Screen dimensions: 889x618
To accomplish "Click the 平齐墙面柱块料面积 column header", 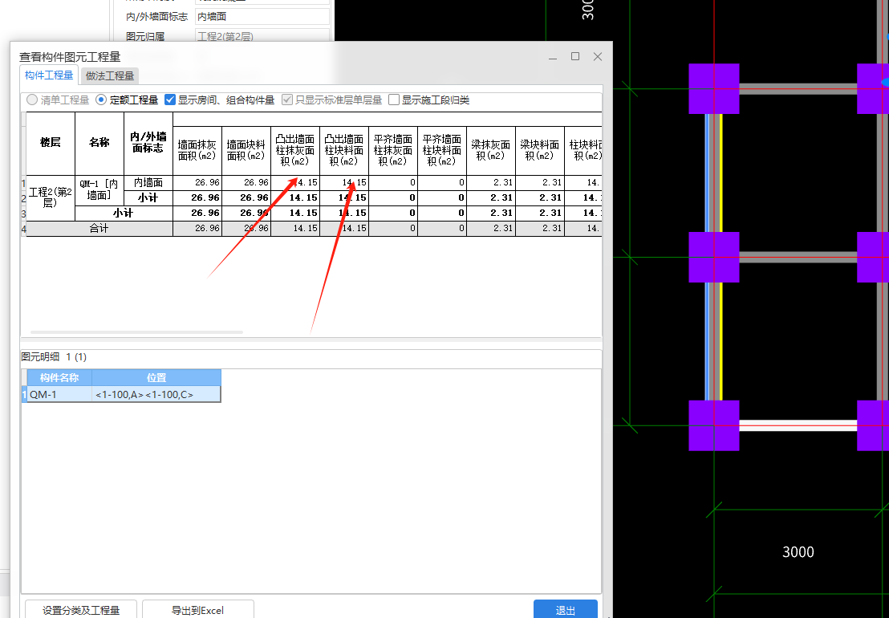I will 441,151.
